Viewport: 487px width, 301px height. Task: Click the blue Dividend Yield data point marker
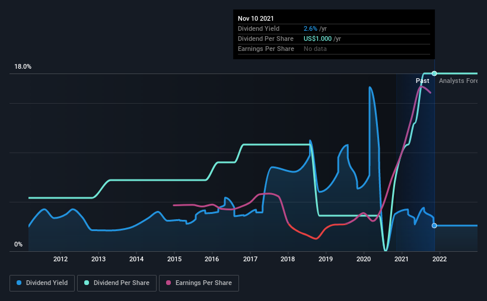coord(434,226)
